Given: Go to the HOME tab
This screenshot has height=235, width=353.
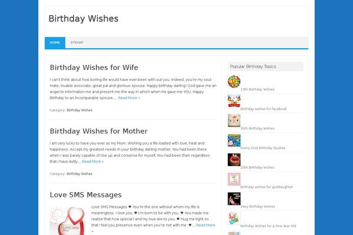Looking at the screenshot, I should click(55, 42).
